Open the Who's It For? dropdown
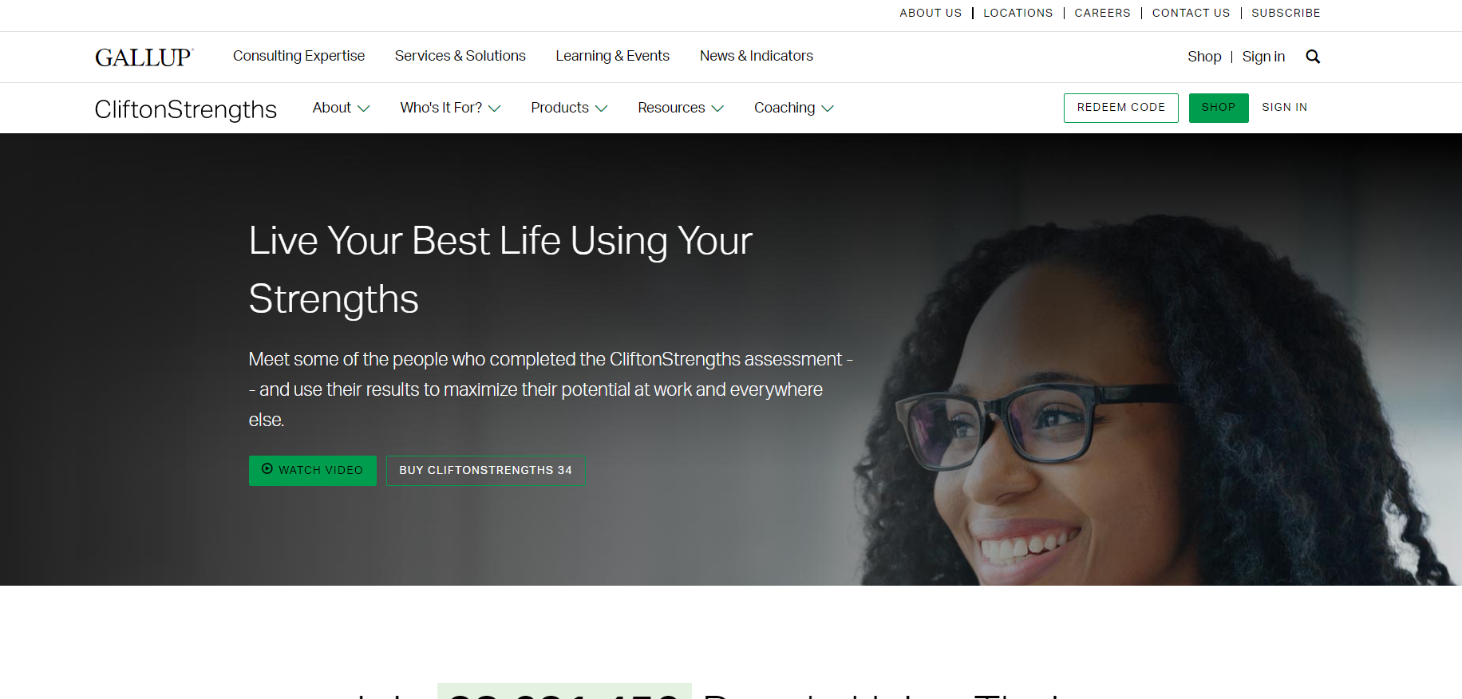 (x=450, y=108)
